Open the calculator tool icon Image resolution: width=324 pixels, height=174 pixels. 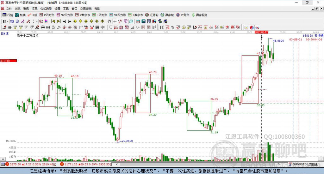pyautogui.click(x=143, y=21)
